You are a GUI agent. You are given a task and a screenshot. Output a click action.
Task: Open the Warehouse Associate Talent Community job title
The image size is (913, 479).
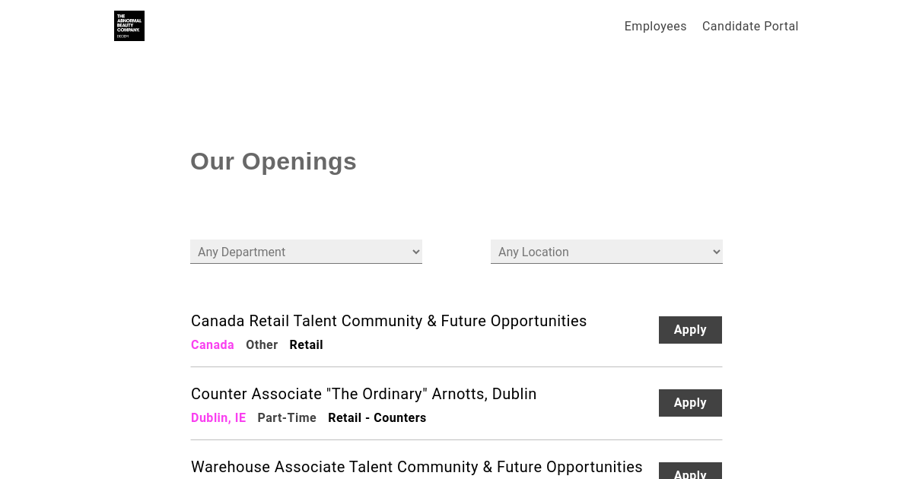click(x=416, y=467)
